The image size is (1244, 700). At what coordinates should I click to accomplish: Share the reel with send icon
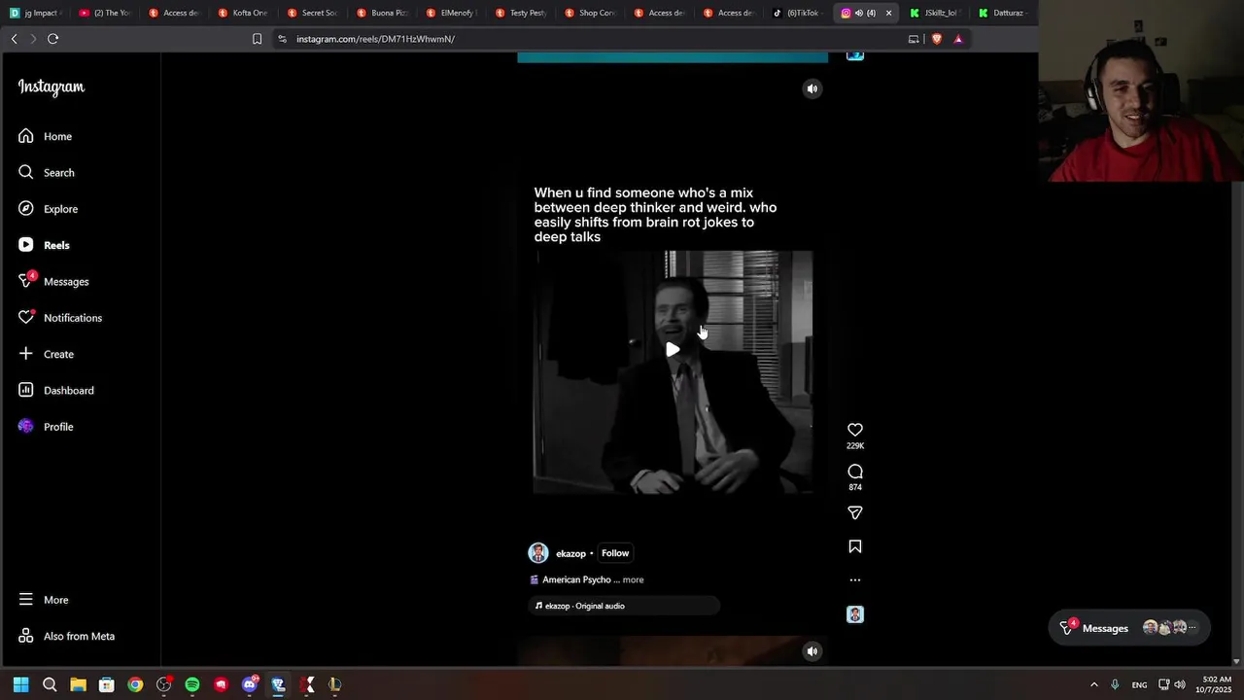(x=855, y=512)
